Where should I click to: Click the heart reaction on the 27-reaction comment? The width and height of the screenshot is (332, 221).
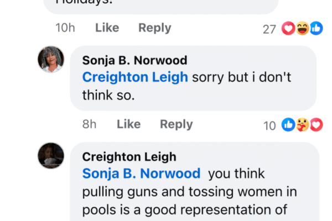click(289, 28)
